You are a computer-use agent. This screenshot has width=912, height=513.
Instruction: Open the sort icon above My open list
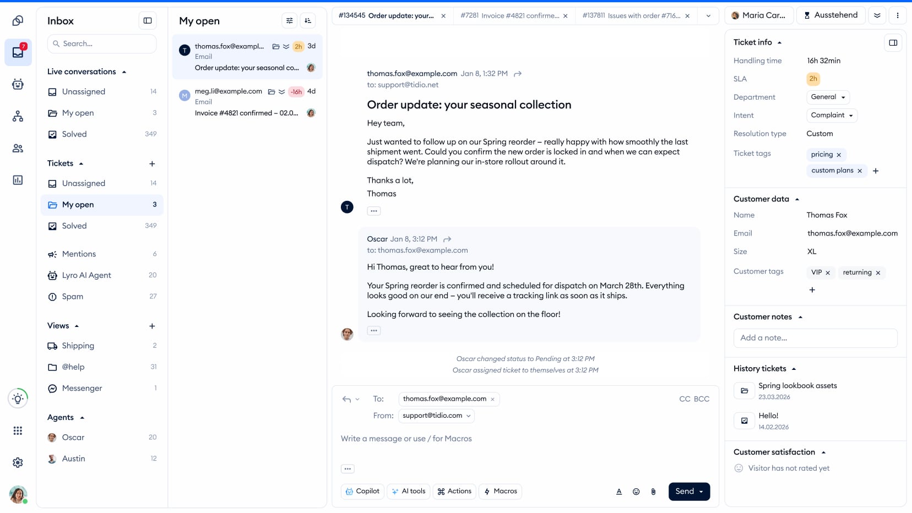pos(308,20)
